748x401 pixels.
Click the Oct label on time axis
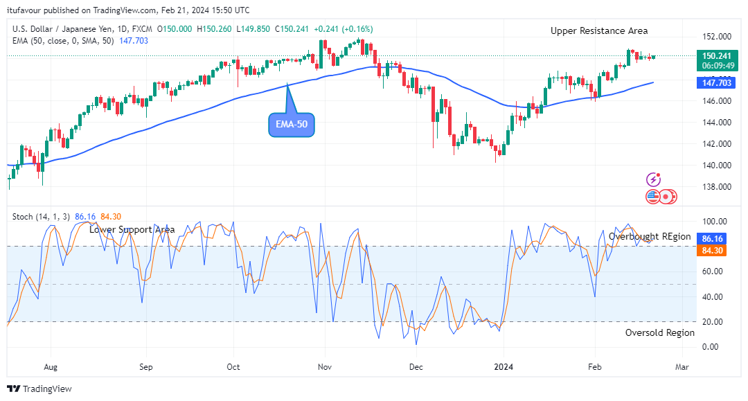coord(233,367)
